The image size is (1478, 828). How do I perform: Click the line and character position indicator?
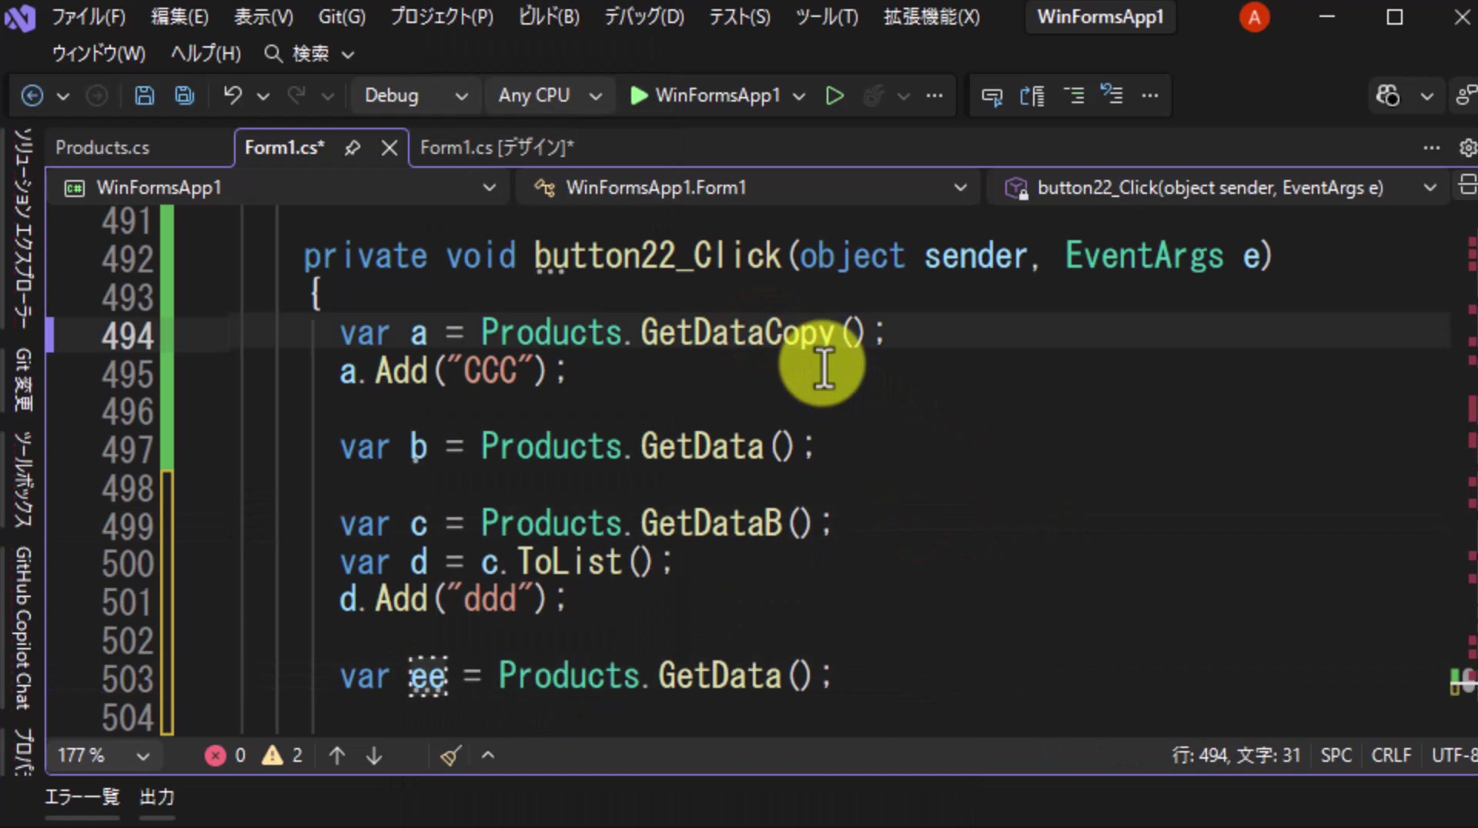pyautogui.click(x=1236, y=756)
